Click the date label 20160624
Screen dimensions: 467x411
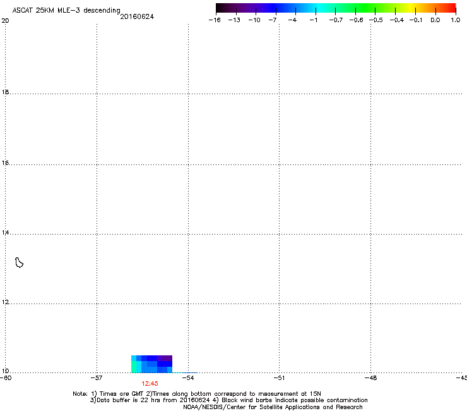137,16
